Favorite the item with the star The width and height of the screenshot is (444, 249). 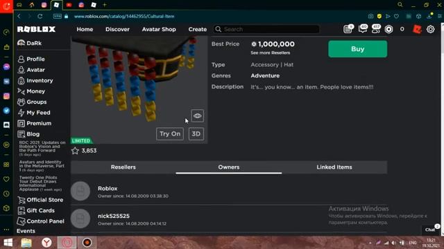(x=75, y=151)
